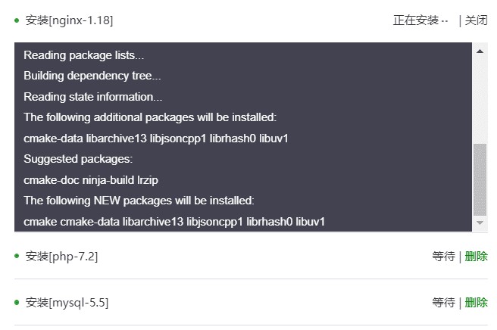Click green bullet beside nginx-1.18 task
This screenshot has height=330, width=497.
tap(17, 20)
